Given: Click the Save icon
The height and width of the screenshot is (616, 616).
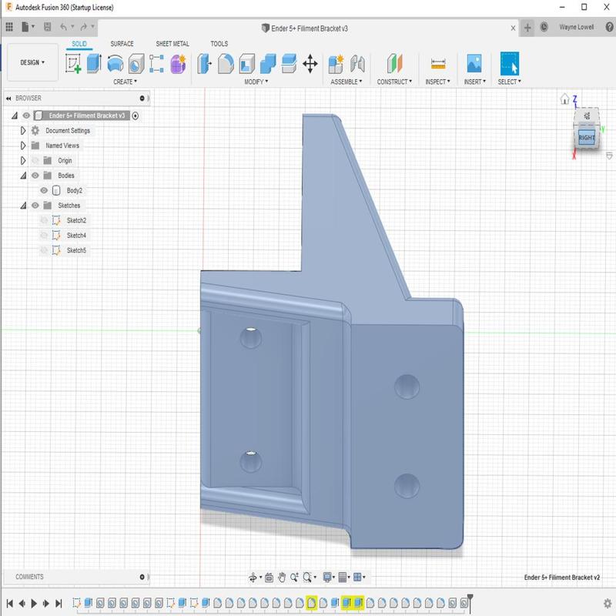Looking at the screenshot, I should pos(47,27).
